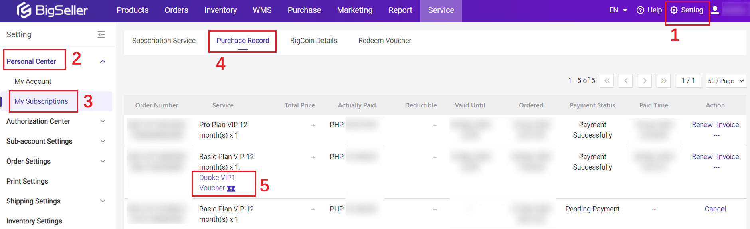Go to the next page arrow
Viewport: 750px width, 229px height.
coord(645,81)
